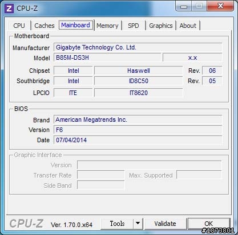Viewport: 238px width, 235px height.
Task: Click the Ver. 1.70.0.x64 version text
Action: [x=71, y=225]
